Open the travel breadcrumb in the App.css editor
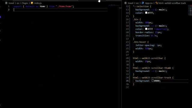 130,3
